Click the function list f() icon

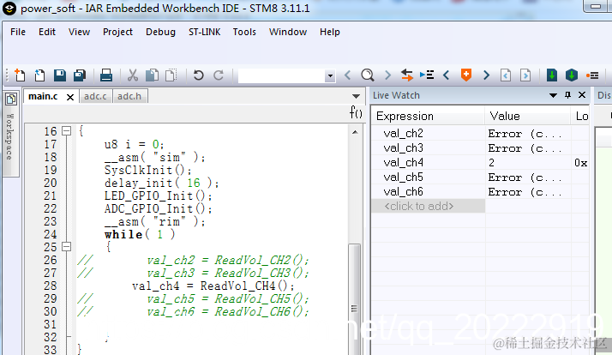point(356,112)
